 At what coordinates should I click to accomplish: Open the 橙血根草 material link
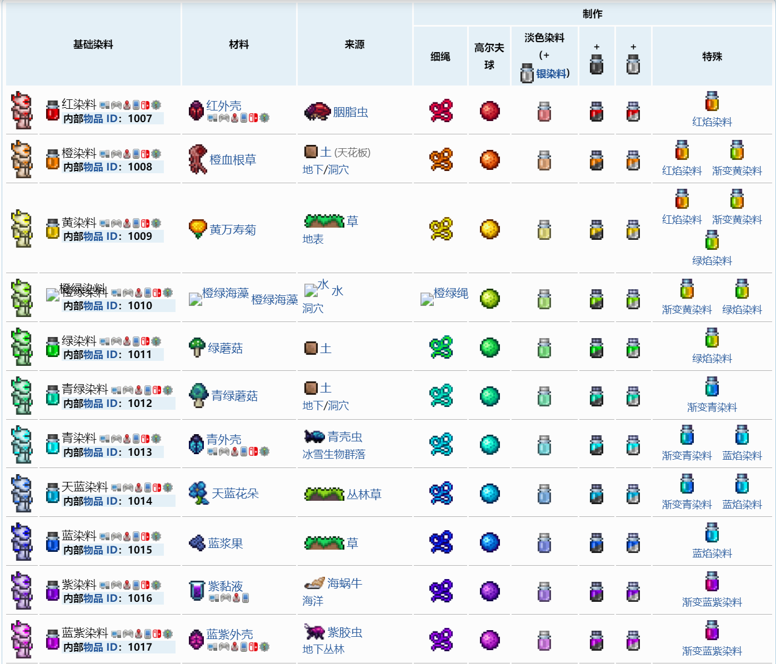coord(232,160)
